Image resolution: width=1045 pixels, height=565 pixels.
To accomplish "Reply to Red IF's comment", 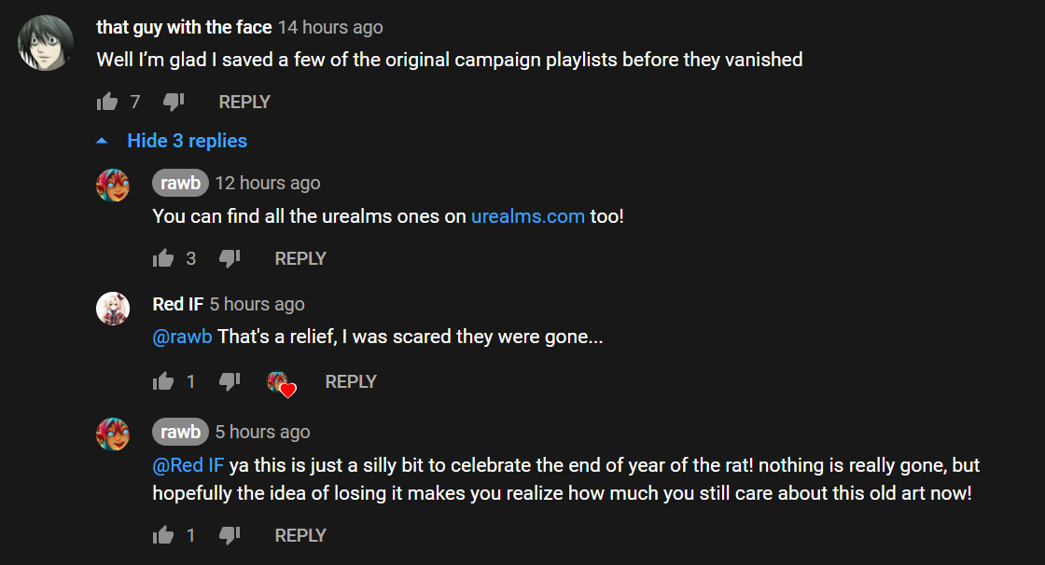I will tap(351, 381).
